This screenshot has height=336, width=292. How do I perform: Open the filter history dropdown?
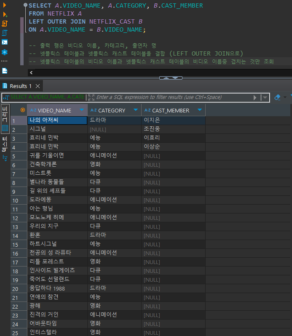(x=265, y=98)
